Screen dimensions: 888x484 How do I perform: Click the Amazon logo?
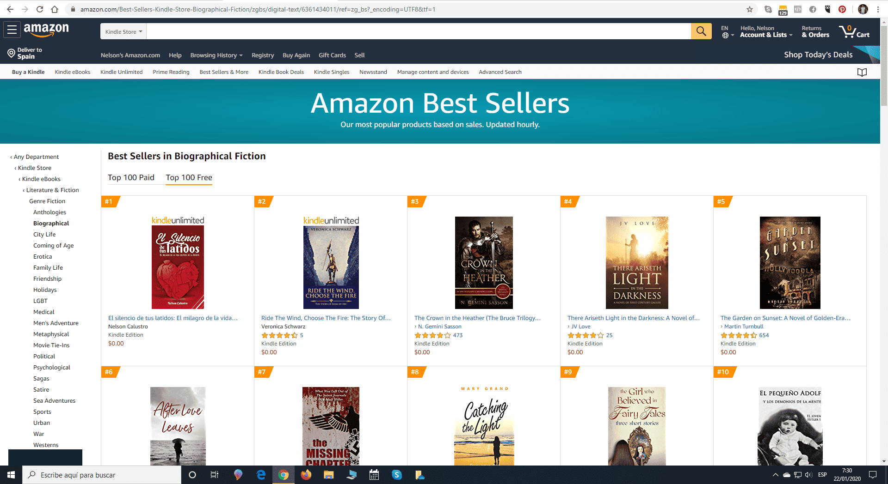(x=46, y=30)
